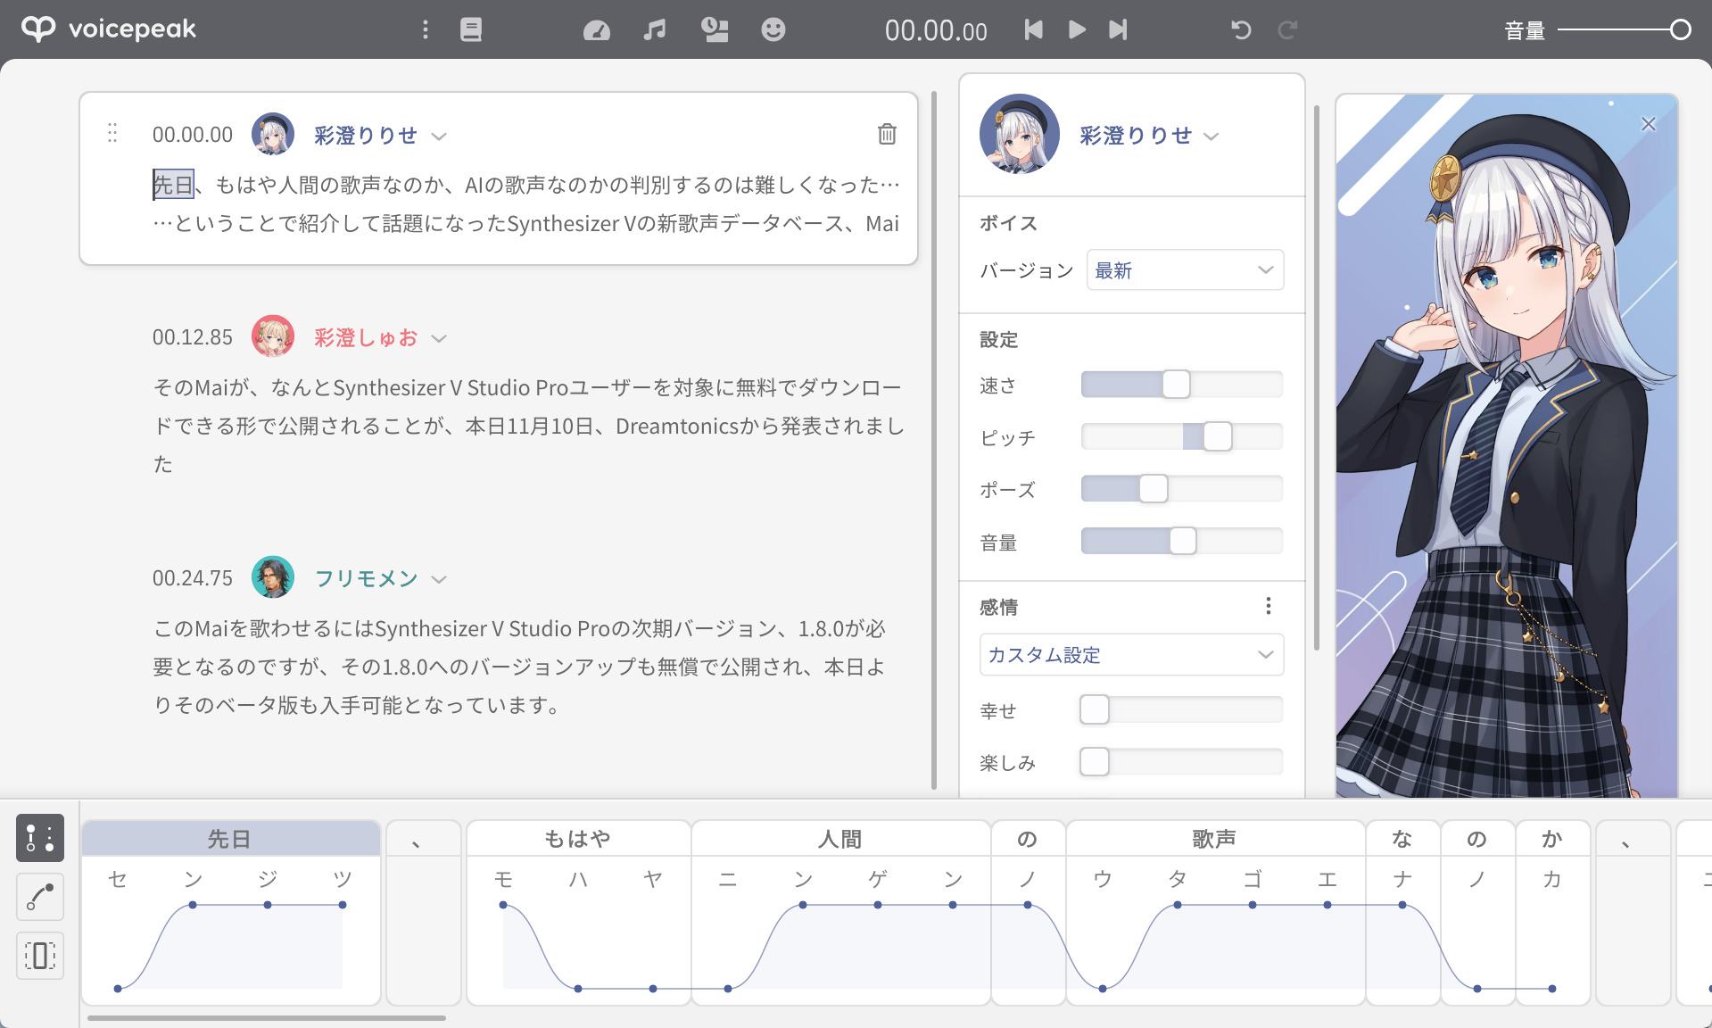Play the narration

(1077, 30)
